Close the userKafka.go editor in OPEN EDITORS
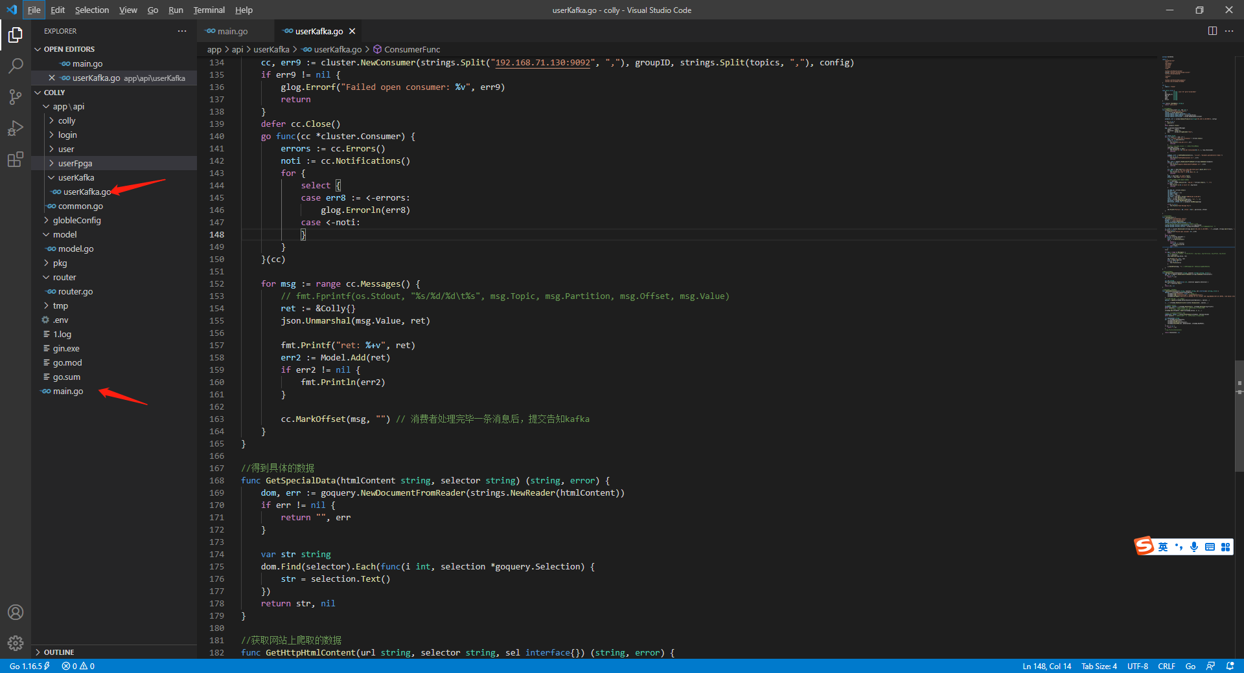Screen dimensions: 1244x673 51,78
